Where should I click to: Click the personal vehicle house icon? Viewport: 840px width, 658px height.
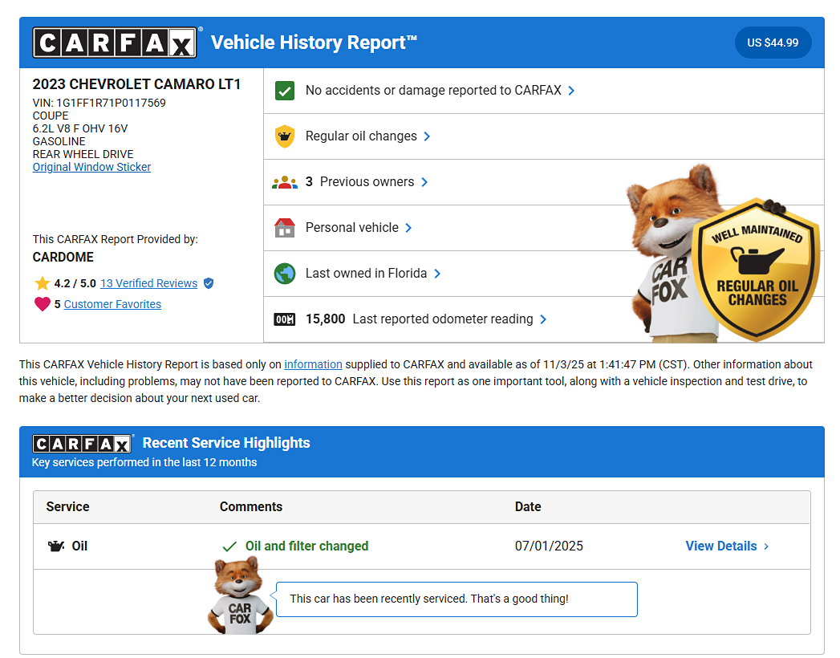click(x=284, y=228)
